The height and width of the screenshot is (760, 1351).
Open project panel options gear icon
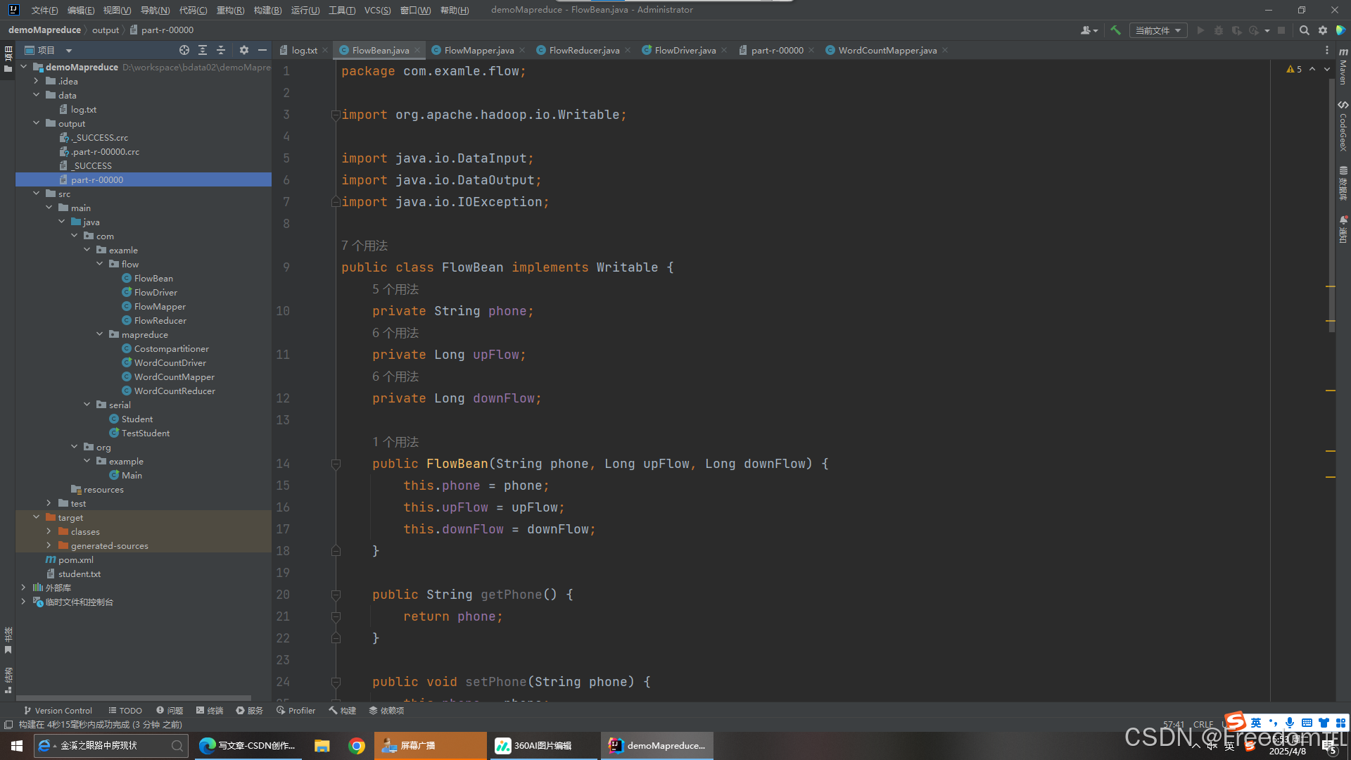(x=244, y=50)
